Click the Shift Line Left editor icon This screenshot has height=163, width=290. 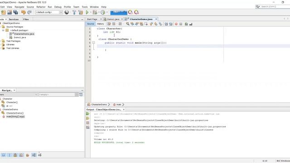pos(166,24)
